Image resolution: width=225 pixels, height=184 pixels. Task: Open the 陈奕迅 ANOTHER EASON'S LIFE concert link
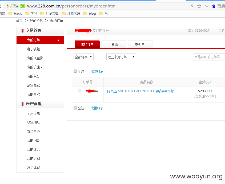pos(141,91)
